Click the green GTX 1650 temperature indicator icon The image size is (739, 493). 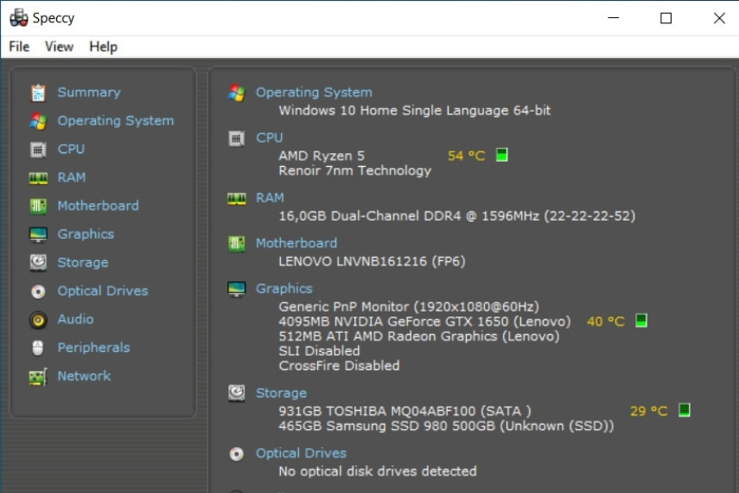pos(641,320)
